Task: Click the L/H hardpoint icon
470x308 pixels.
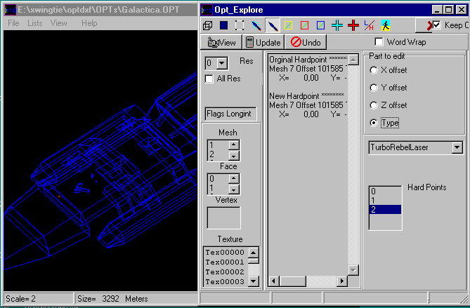Action: click(370, 26)
